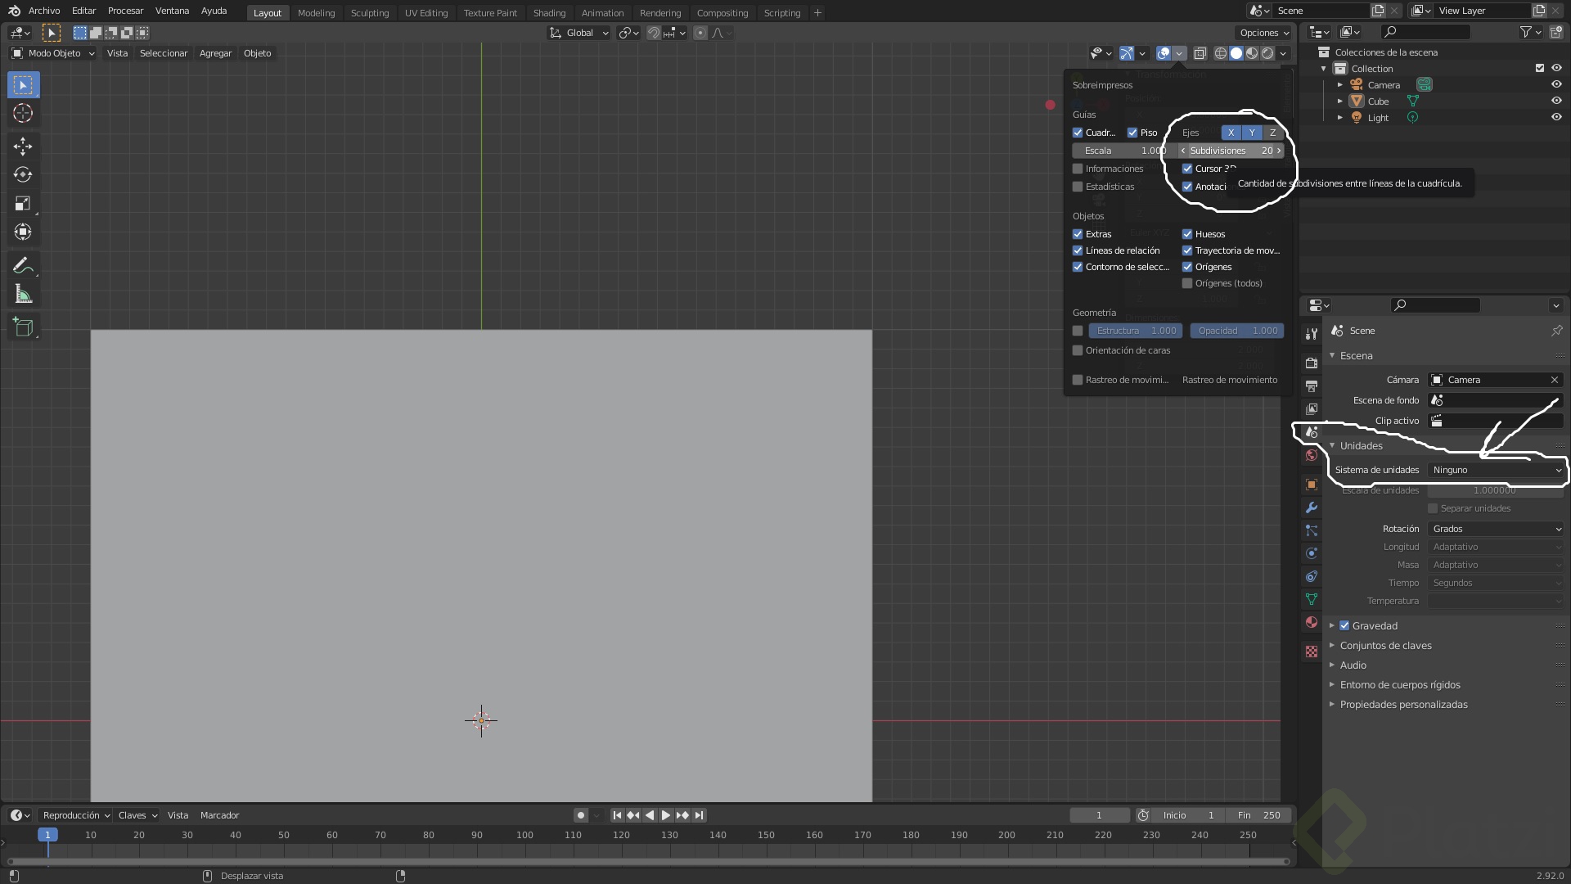
Task: Expand the Audio panel
Action: 1353,665
